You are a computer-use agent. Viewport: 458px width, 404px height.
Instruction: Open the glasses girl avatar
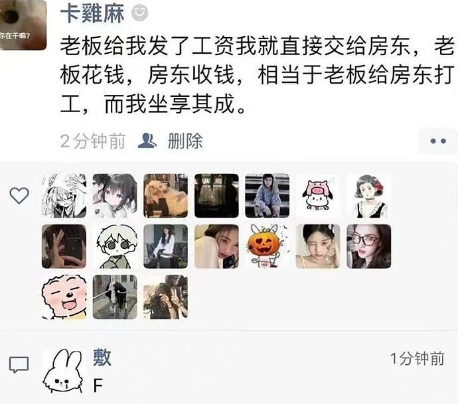tap(369, 246)
